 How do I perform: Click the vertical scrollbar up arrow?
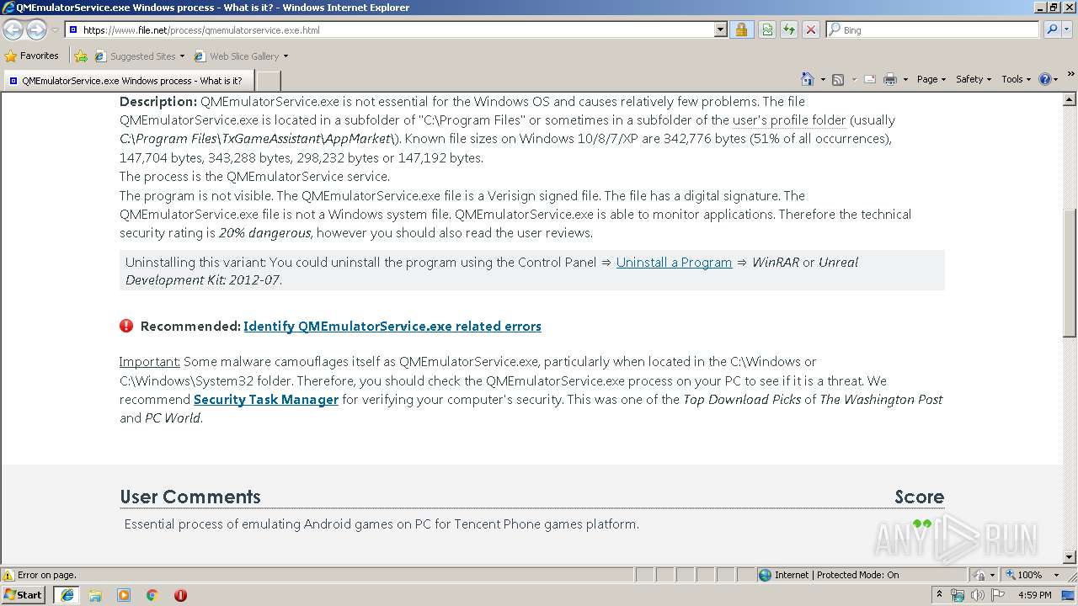pyautogui.click(x=1070, y=100)
